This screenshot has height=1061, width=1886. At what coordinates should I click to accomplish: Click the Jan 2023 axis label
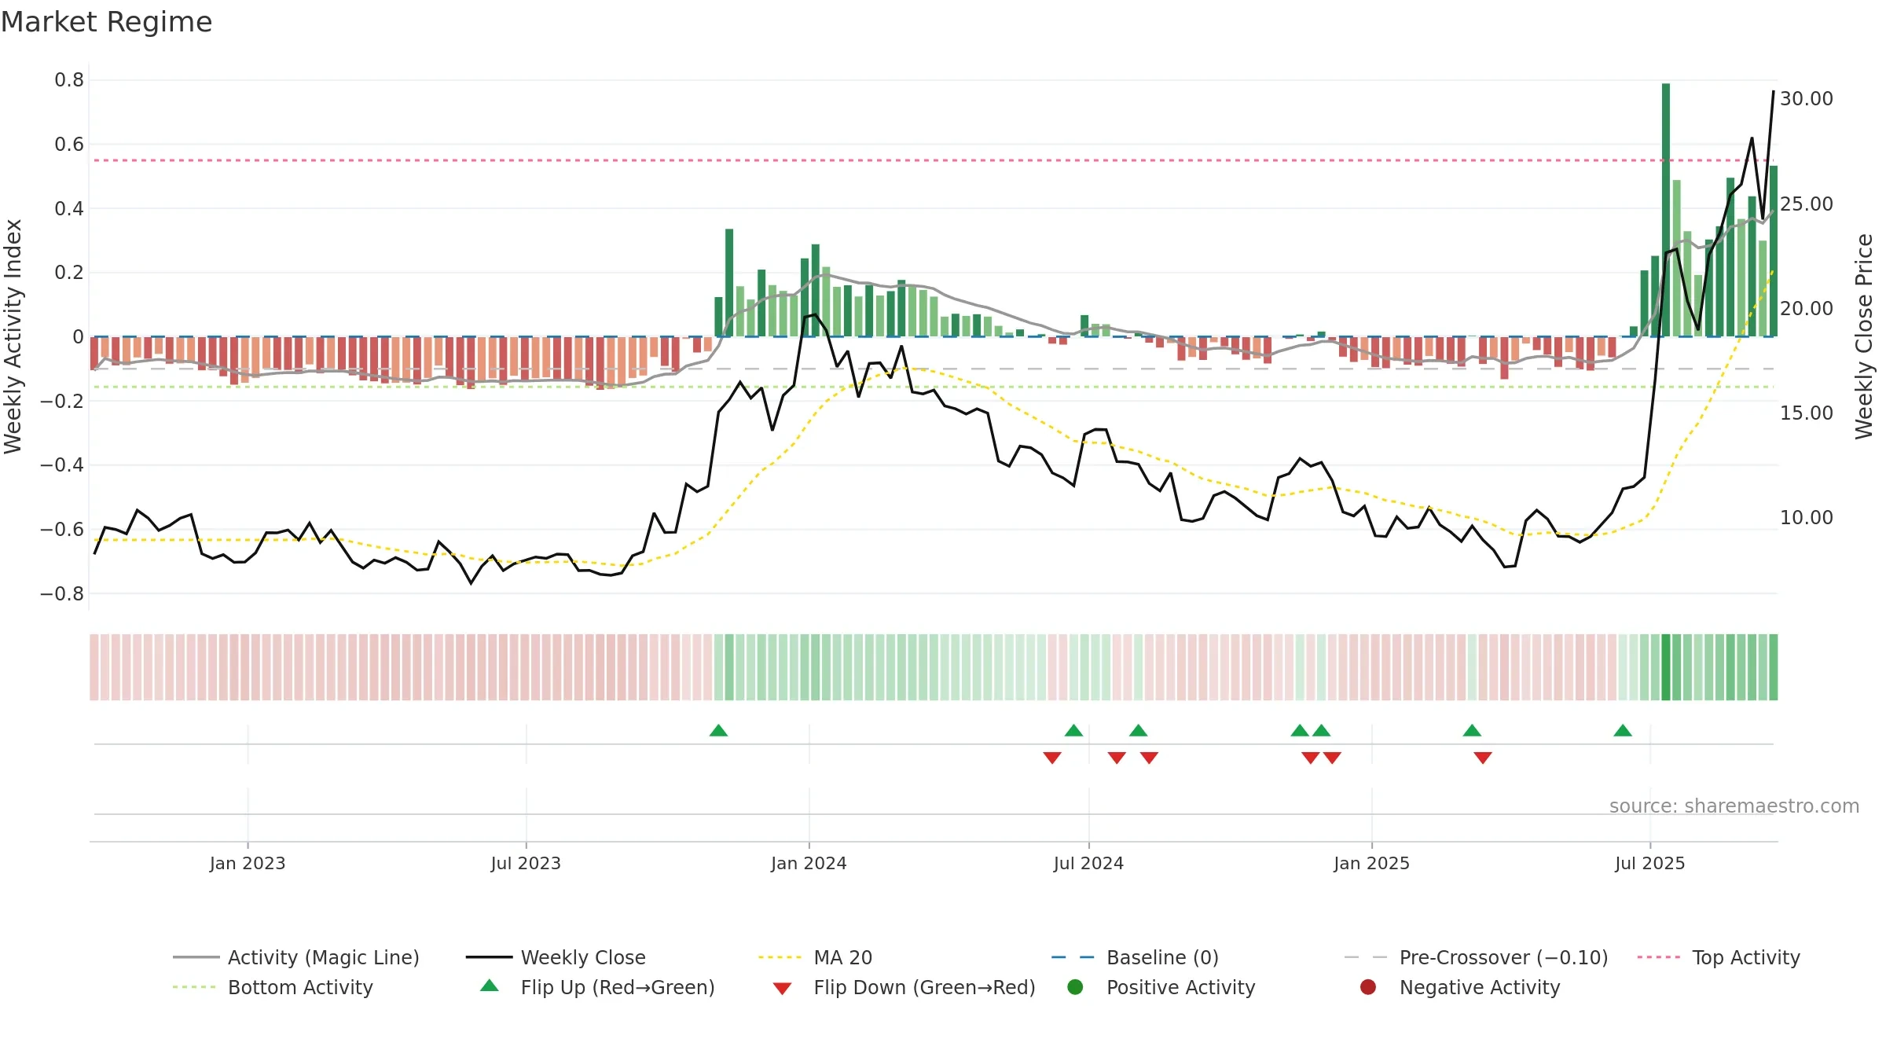[248, 863]
